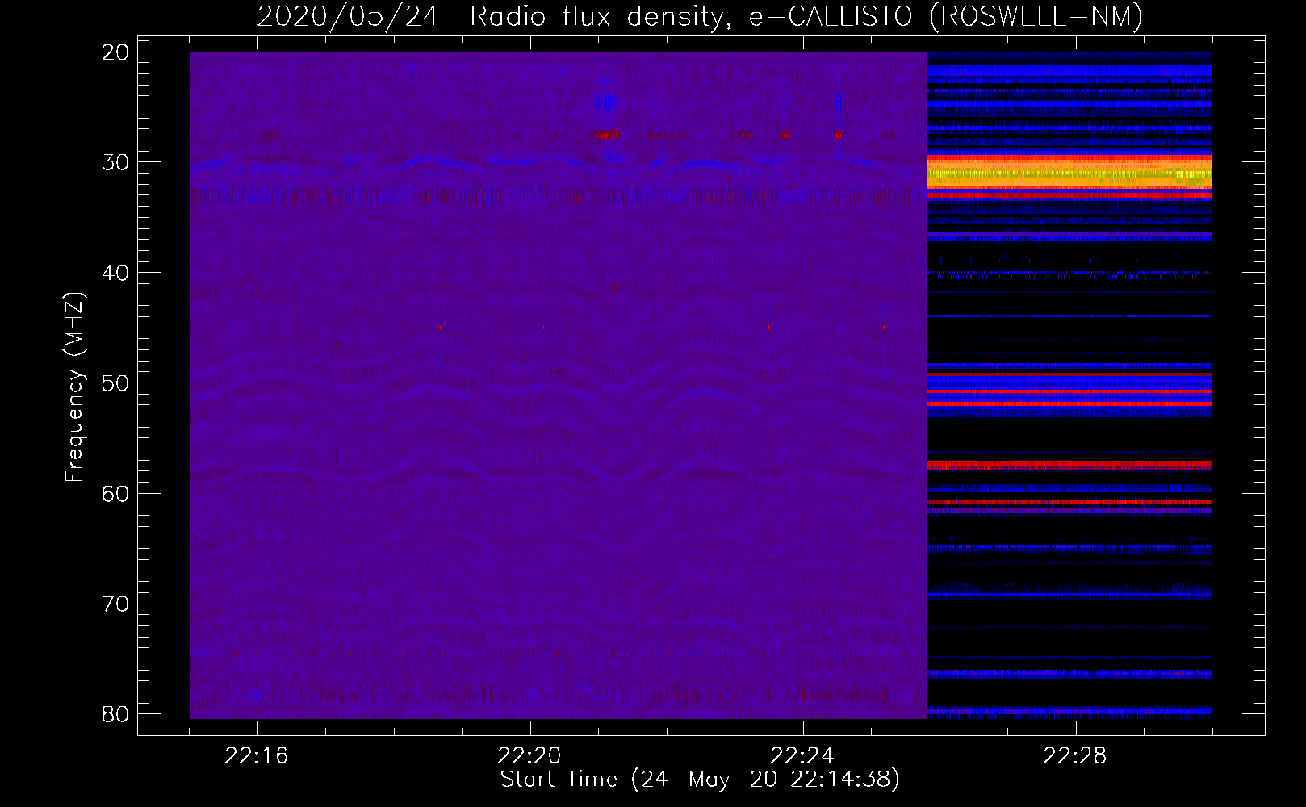Click the '60' frequency tick label
The width and height of the screenshot is (1306, 807).
[x=116, y=493]
